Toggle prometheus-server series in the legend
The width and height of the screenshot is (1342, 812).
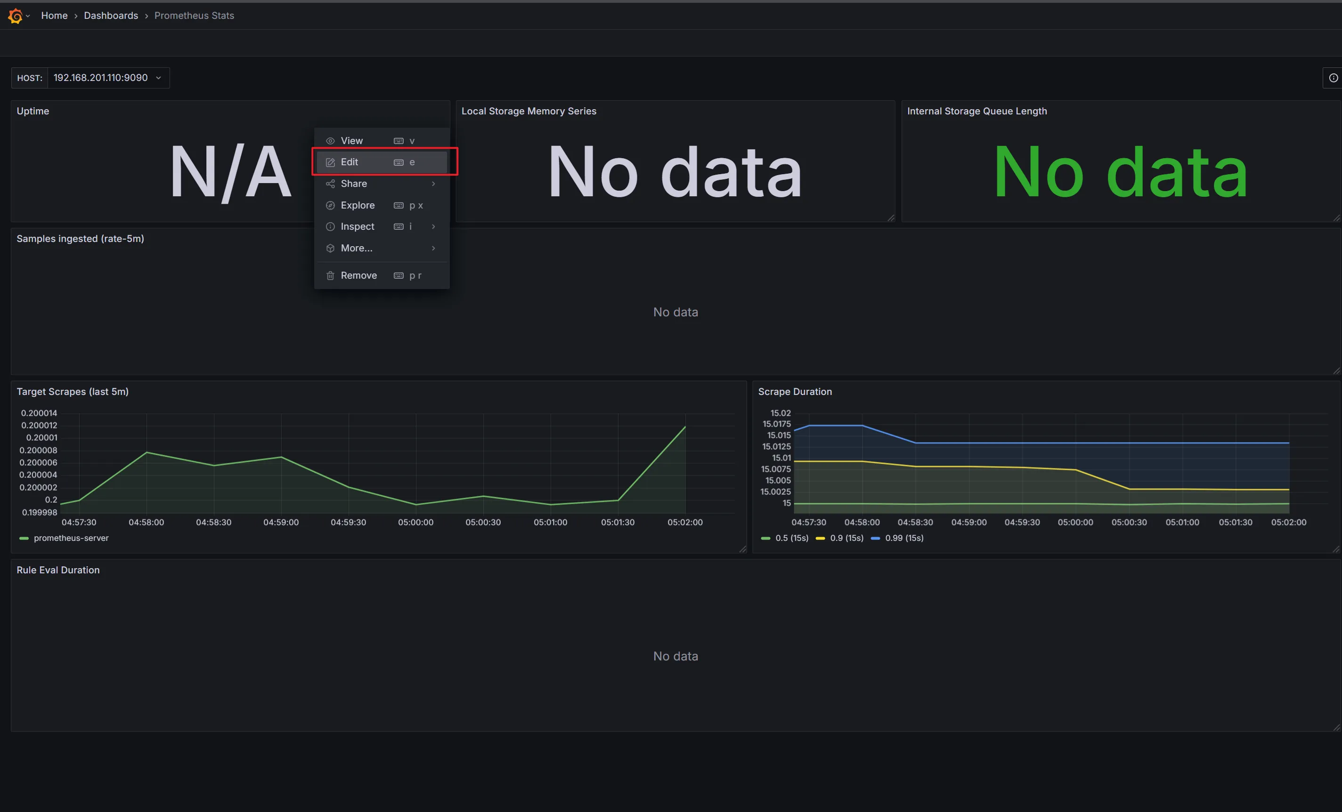point(71,538)
